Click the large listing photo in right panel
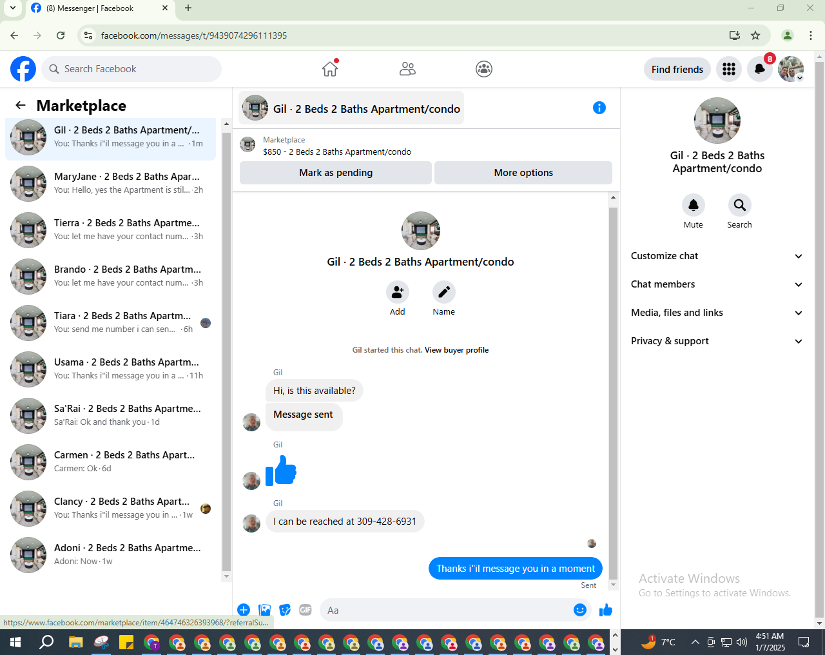825x655 pixels. [717, 121]
